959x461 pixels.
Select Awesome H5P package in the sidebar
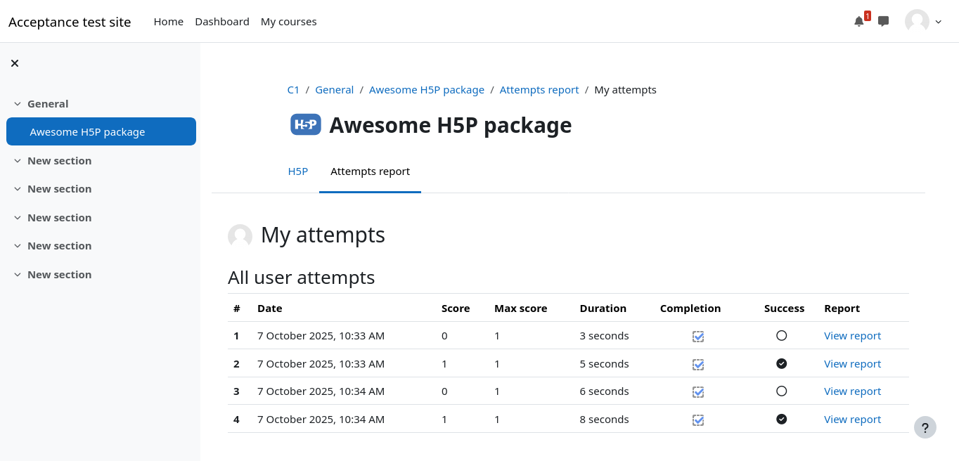87,132
